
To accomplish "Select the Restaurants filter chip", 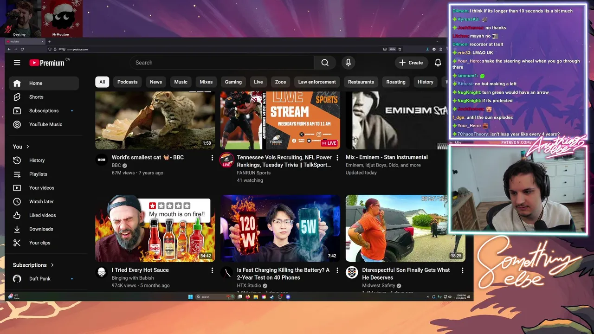I will coord(361,82).
